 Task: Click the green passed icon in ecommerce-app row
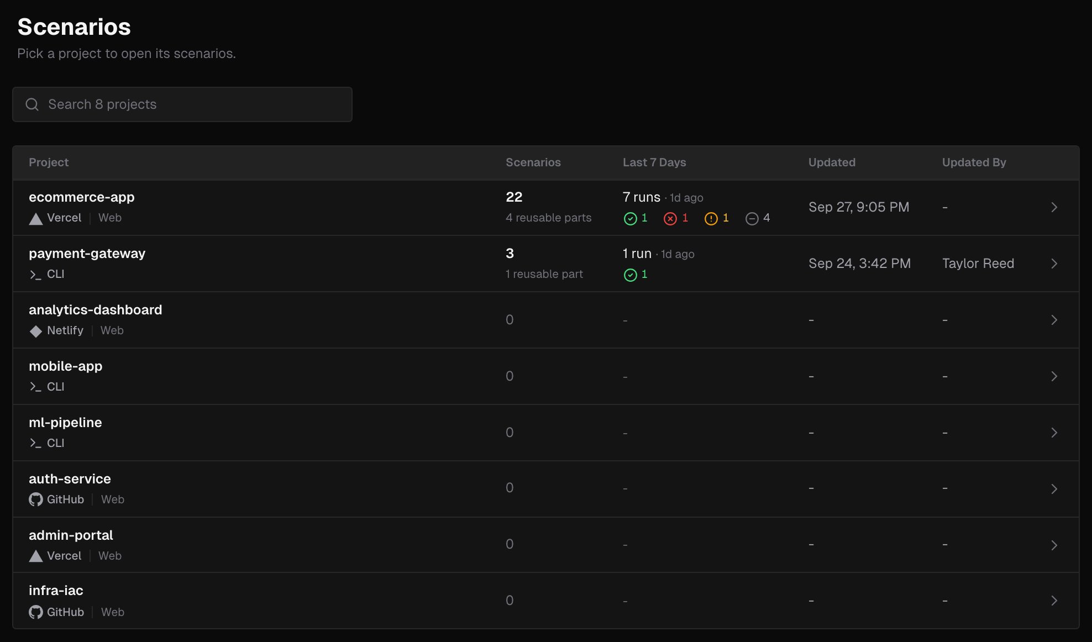coord(630,219)
